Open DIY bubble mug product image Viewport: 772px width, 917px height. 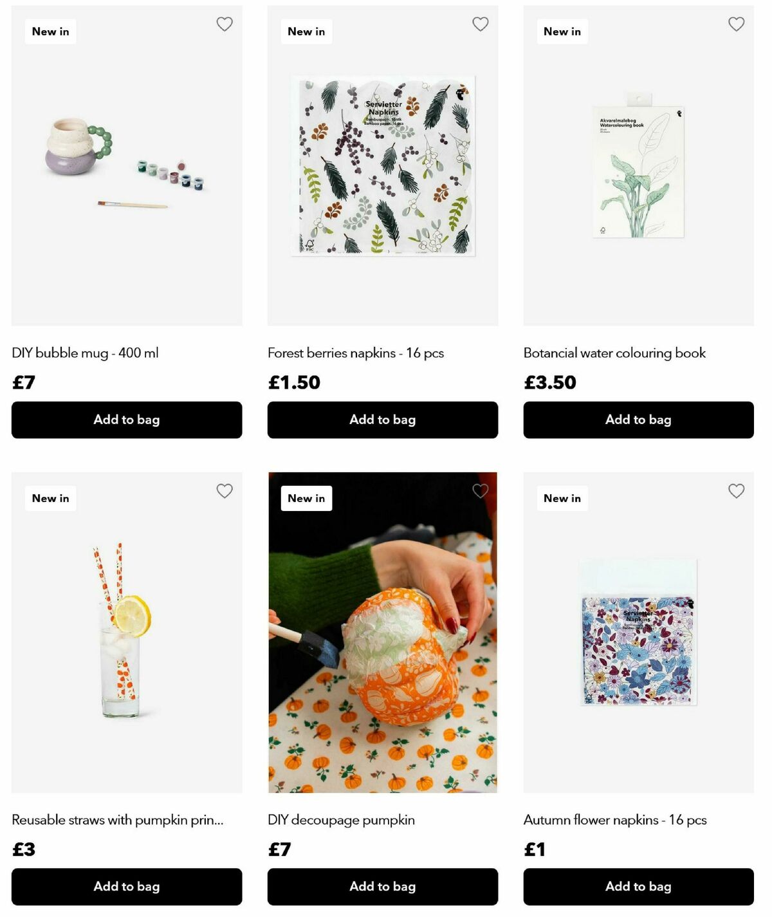[127, 165]
